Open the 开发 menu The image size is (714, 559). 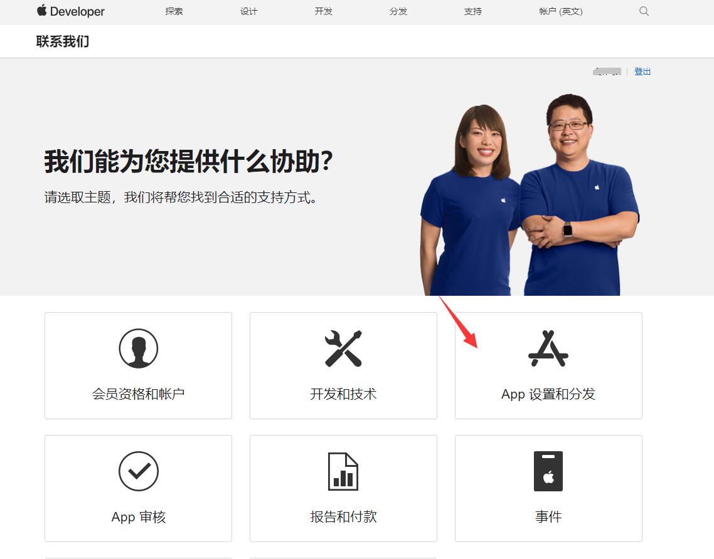323,11
